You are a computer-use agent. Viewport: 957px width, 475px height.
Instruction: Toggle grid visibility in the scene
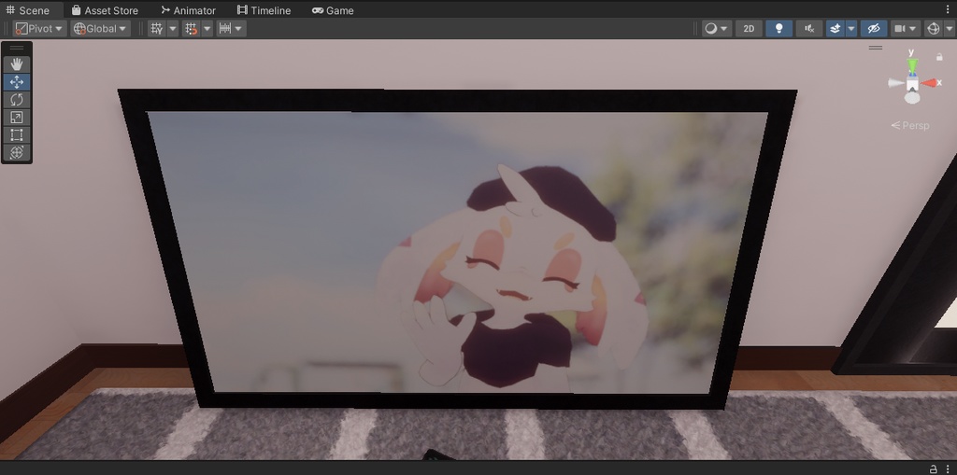pyautogui.click(x=157, y=29)
